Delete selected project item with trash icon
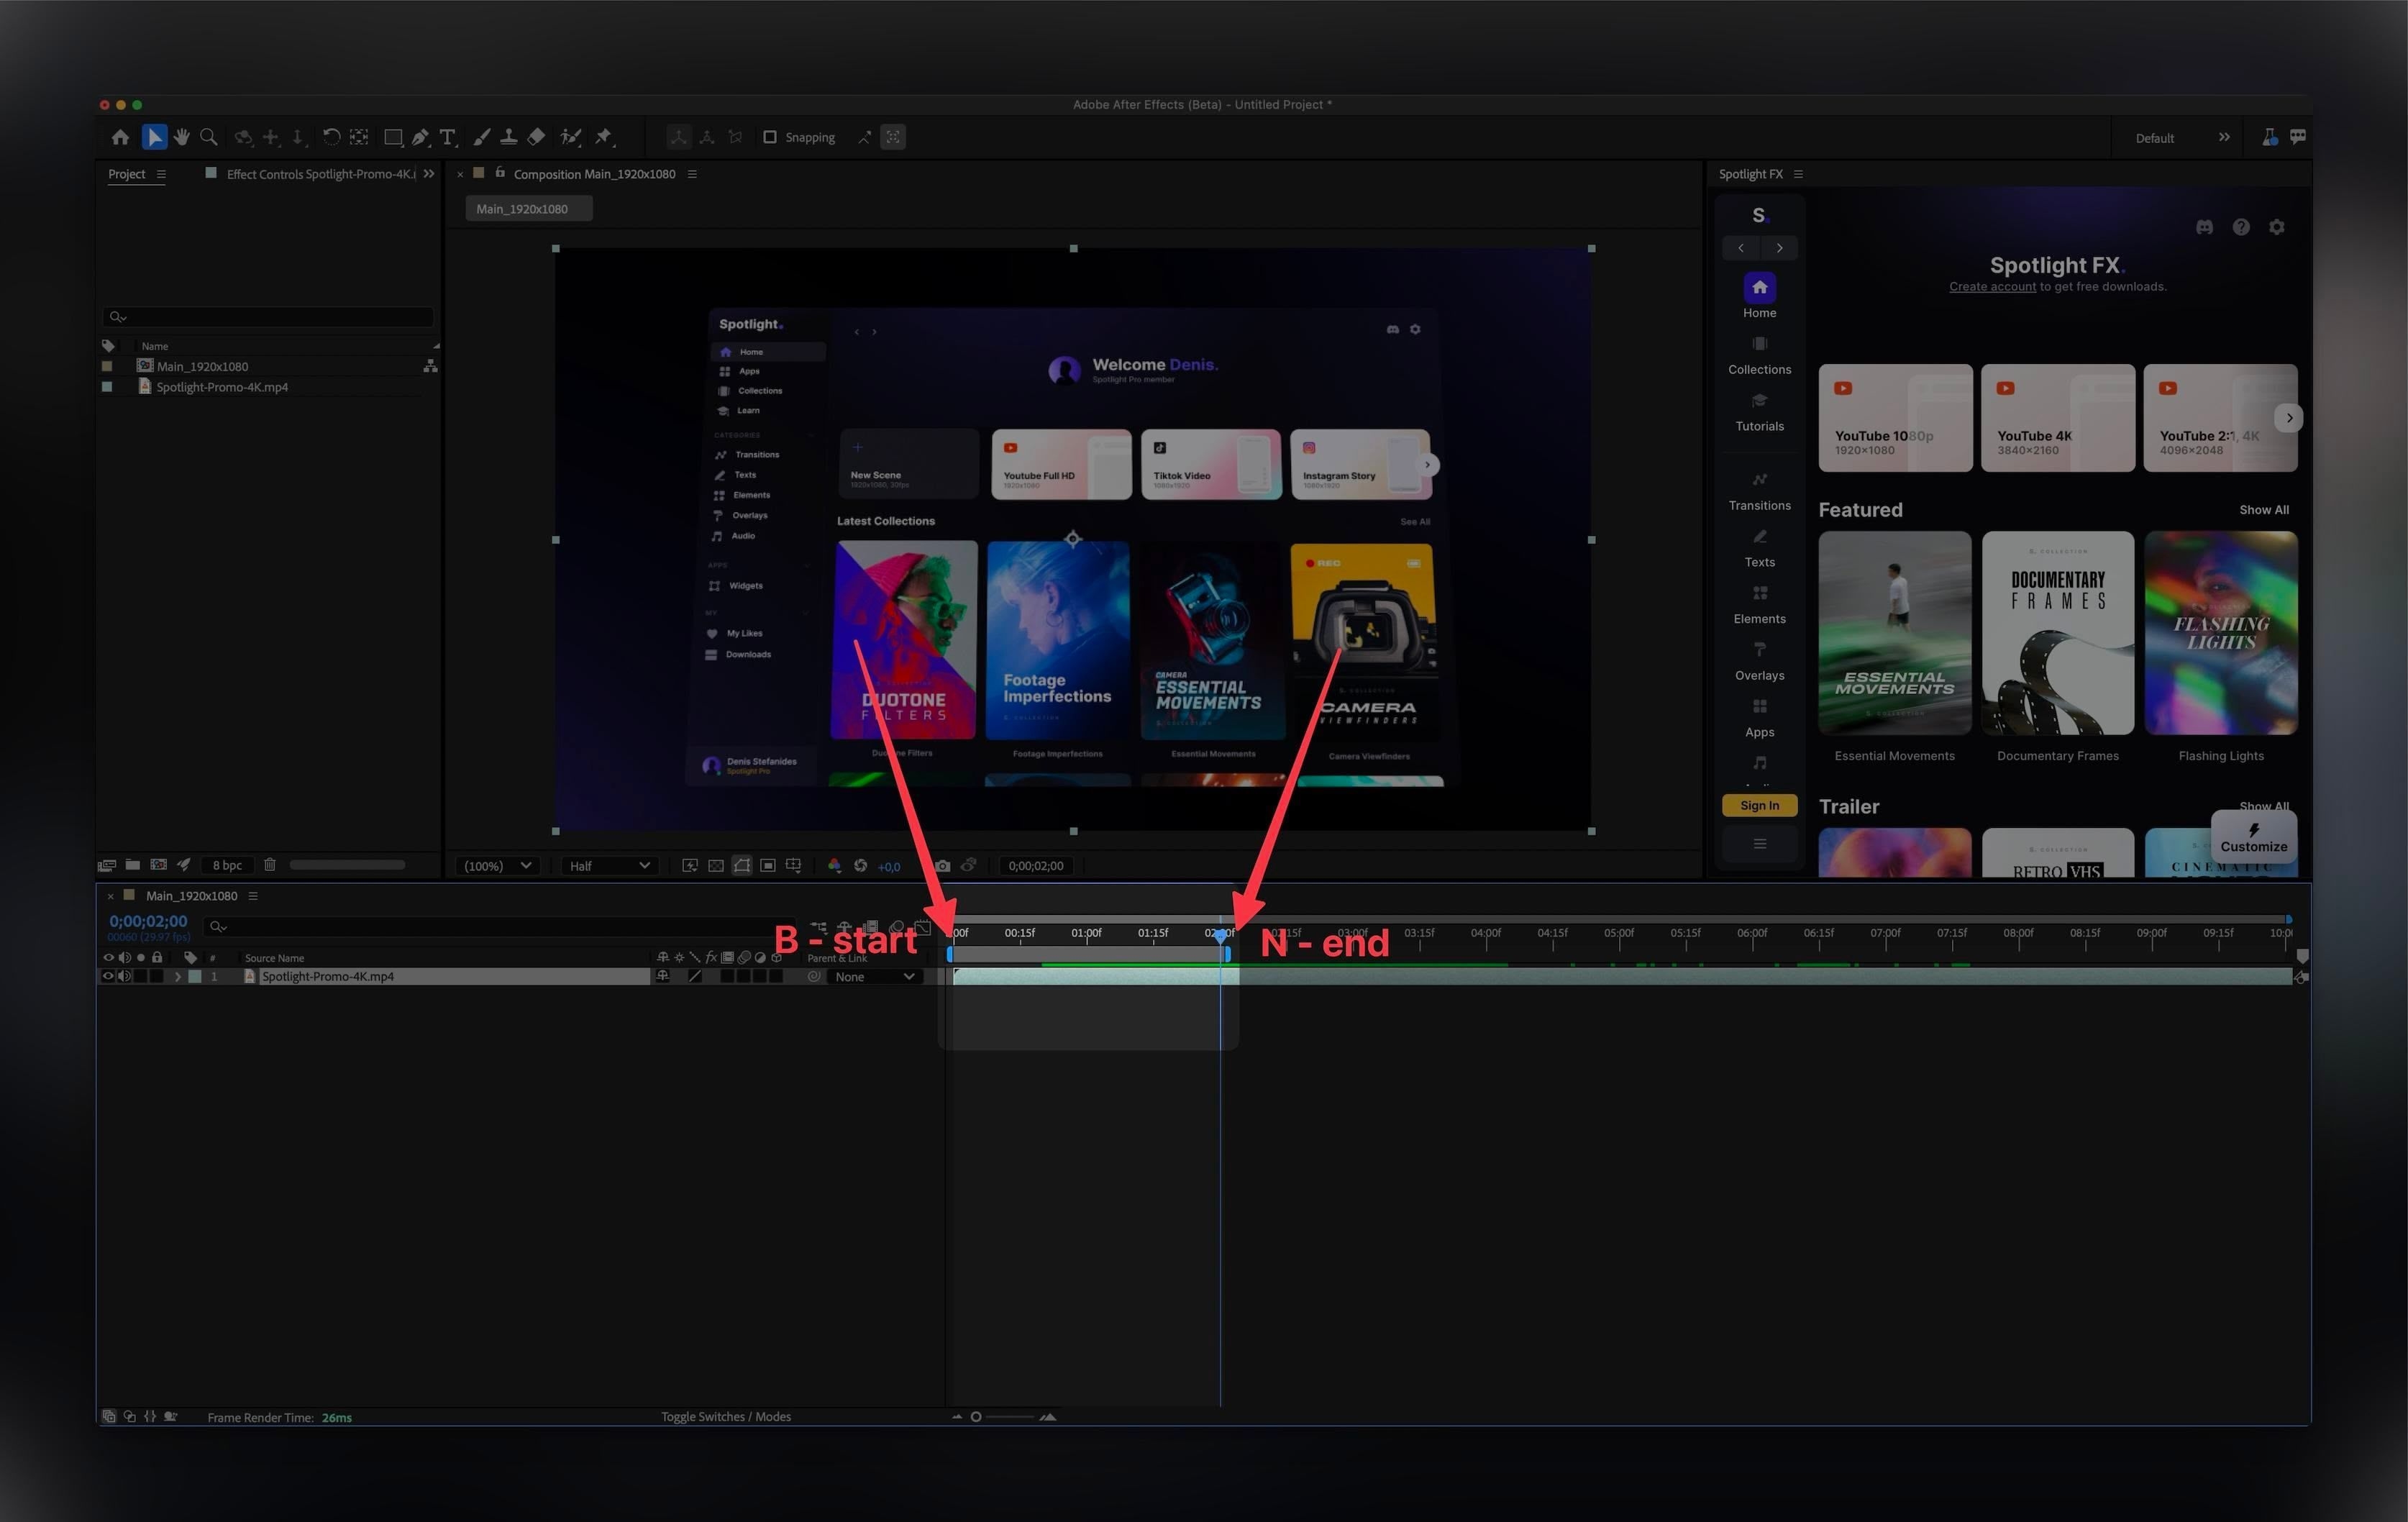Screen dimensions: 2408x1522 269,865
